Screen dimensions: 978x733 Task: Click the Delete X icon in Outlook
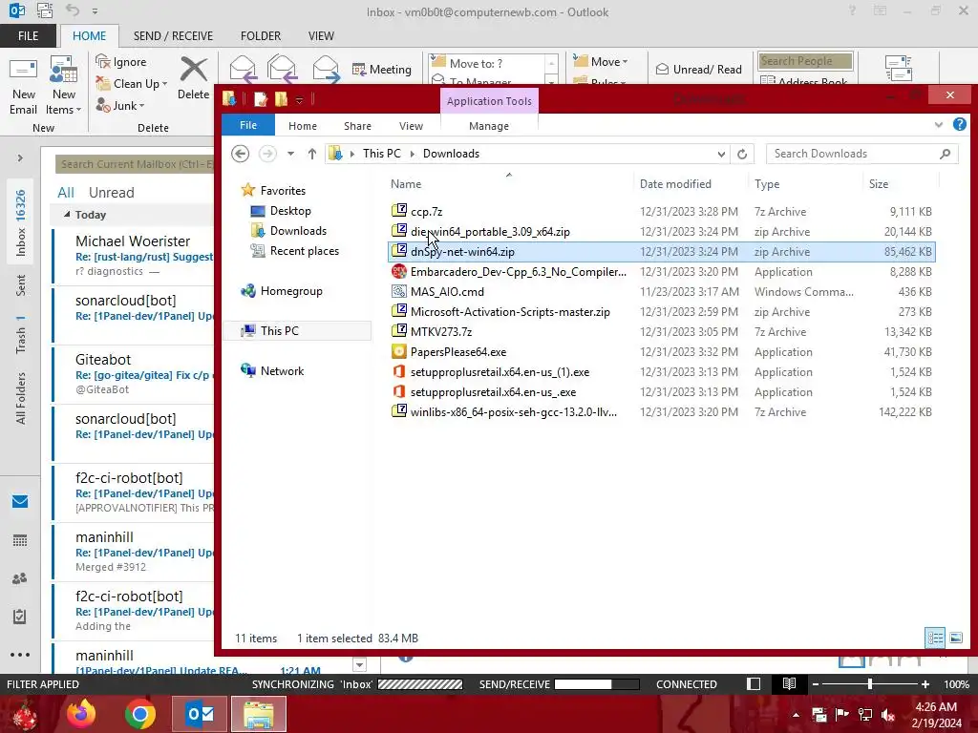[193, 70]
